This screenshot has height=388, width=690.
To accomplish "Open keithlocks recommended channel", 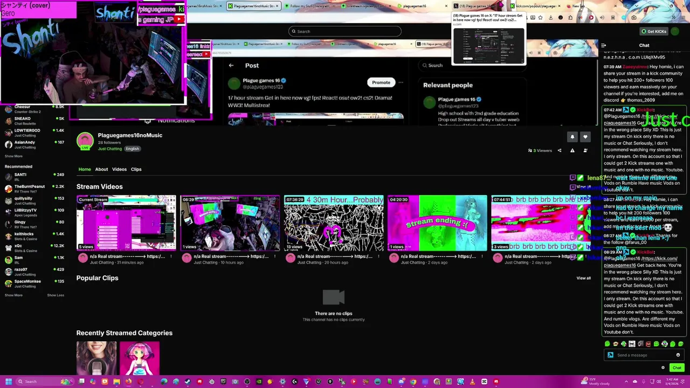I will click(33, 236).
